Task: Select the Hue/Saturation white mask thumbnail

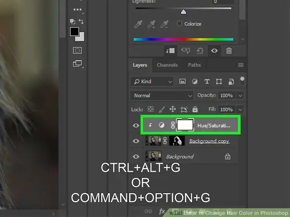Action: point(185,125)
